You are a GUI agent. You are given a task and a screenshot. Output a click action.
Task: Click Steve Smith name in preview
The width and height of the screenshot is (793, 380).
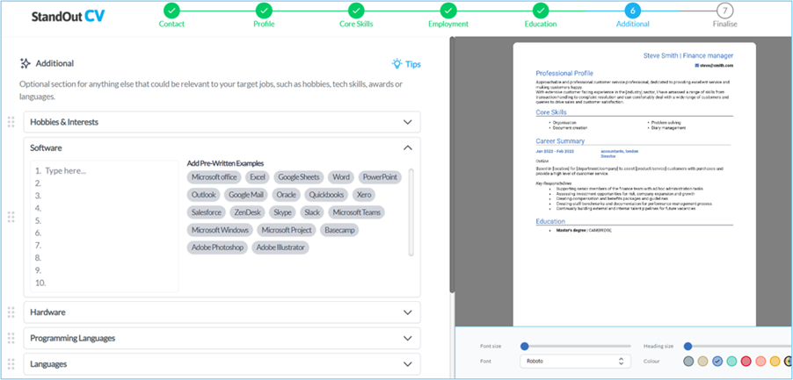point(660,55)
